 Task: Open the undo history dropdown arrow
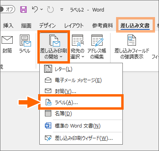pos(42,10)
